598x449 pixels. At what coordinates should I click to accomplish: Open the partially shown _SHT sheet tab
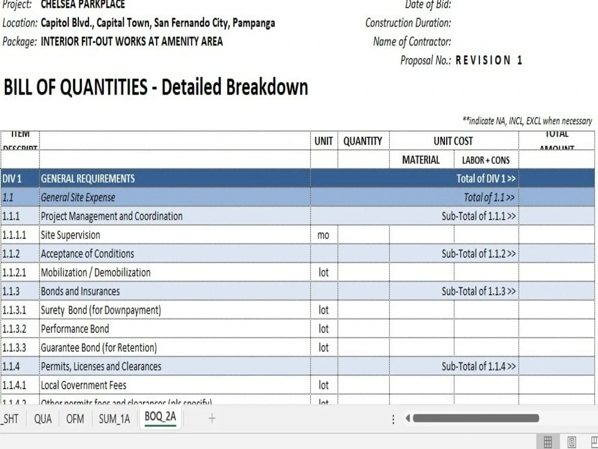point(10,419)
